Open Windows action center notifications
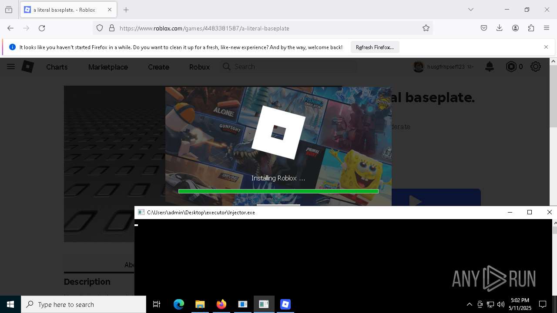 543,304
